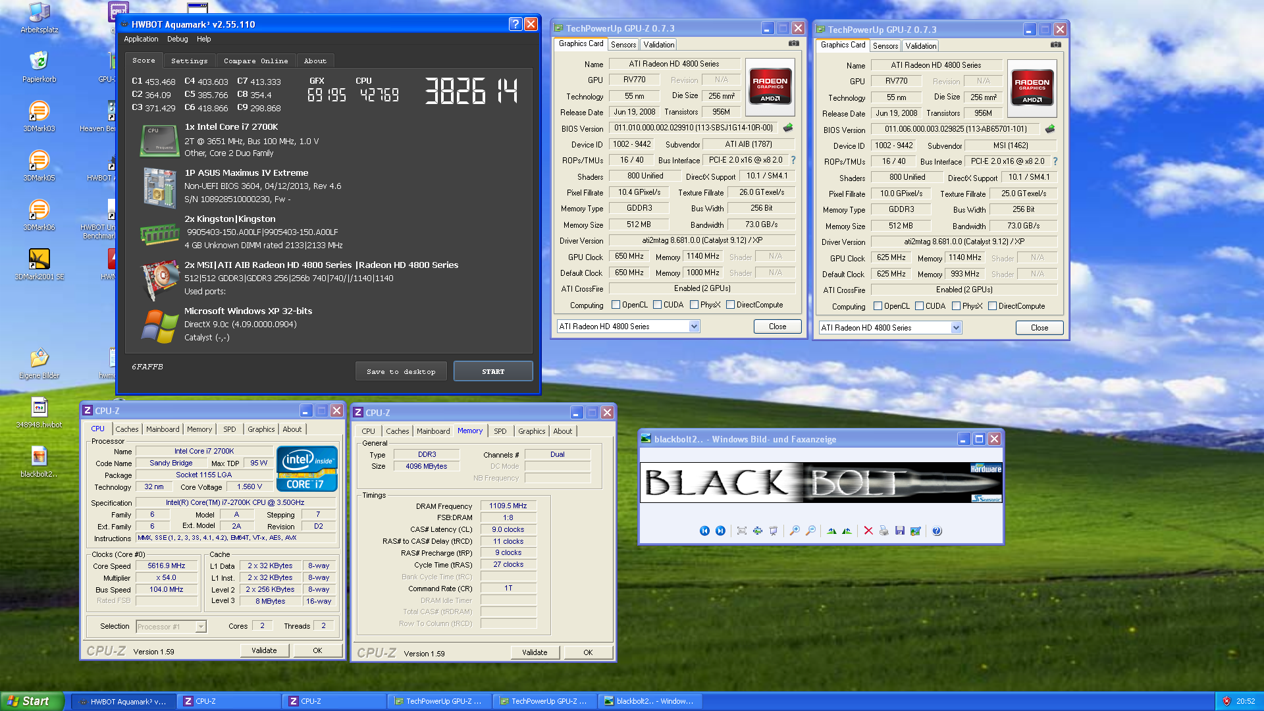Switch to Mainboard tab in left CPU-Z
The image size is (1264, 711).
(163, 429)
